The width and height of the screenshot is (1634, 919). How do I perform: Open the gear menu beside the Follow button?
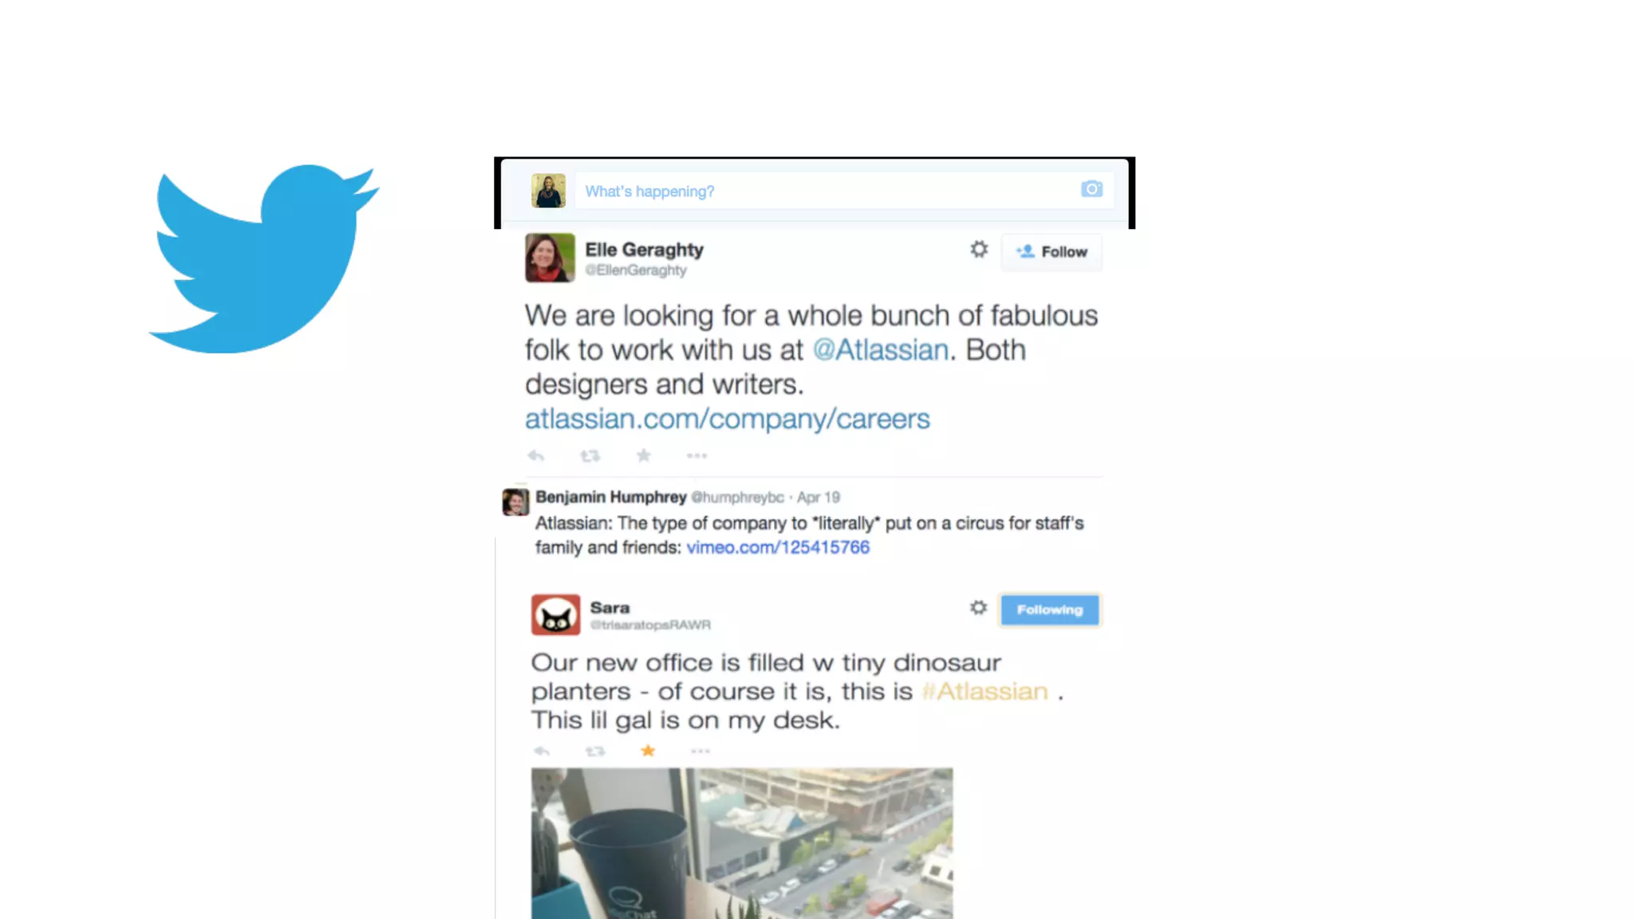[x=979, y=250]
